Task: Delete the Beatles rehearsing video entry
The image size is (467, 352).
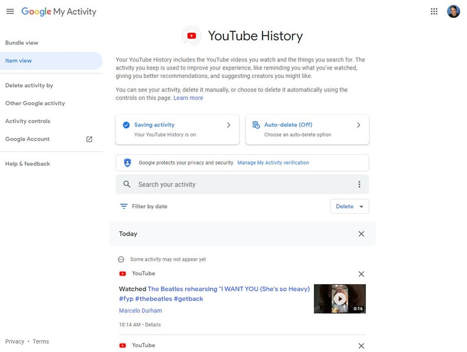Action: (x=361, y=274)
